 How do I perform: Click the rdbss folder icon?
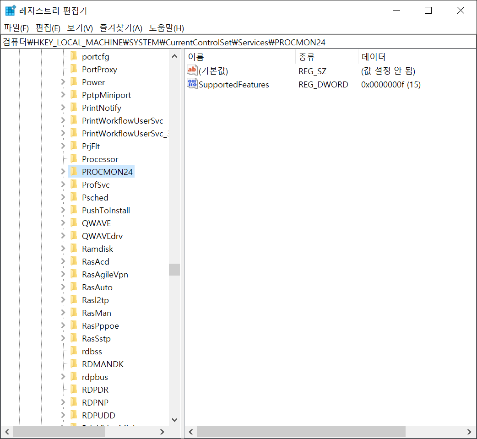tap(74, 351)
